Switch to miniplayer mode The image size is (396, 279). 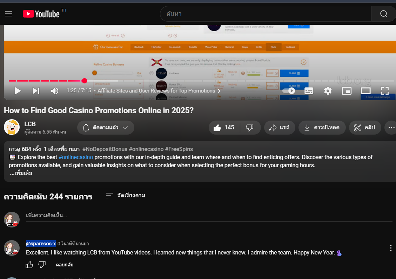coord(347,91)
